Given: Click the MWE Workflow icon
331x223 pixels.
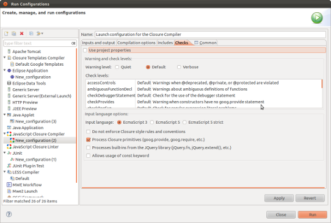Looking at the screenshot, I should pyautogui.click(x=9, y=185).
